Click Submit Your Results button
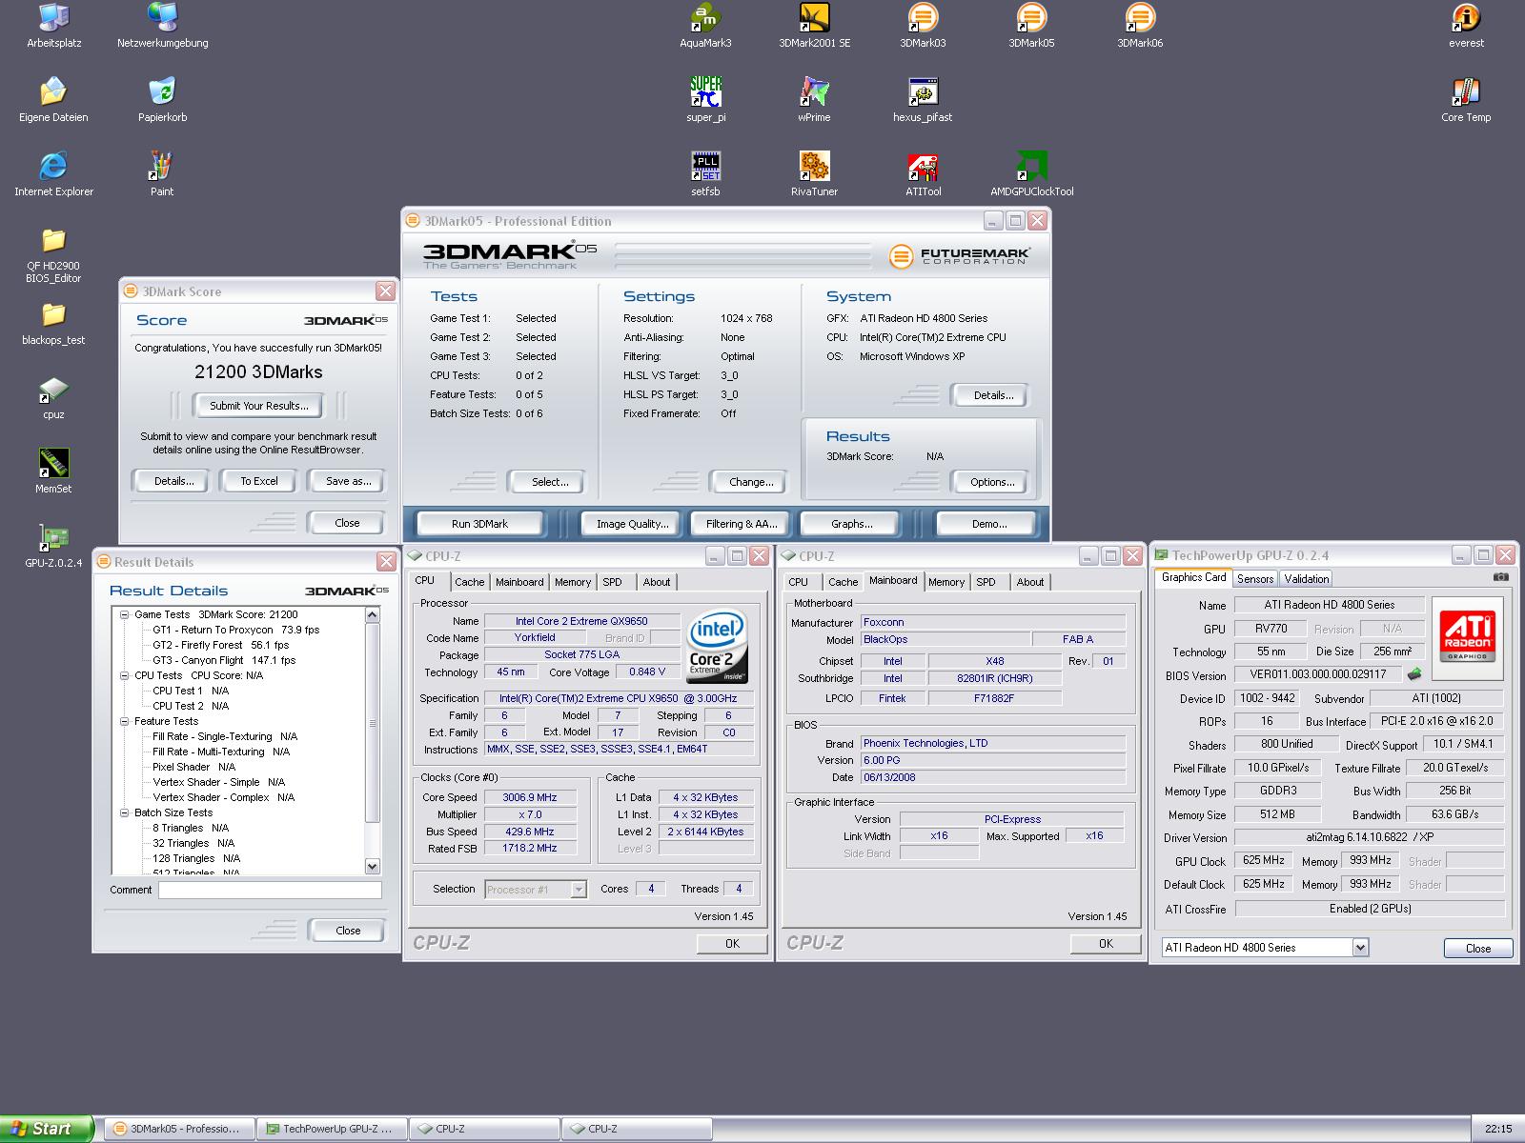 (259, 406)
